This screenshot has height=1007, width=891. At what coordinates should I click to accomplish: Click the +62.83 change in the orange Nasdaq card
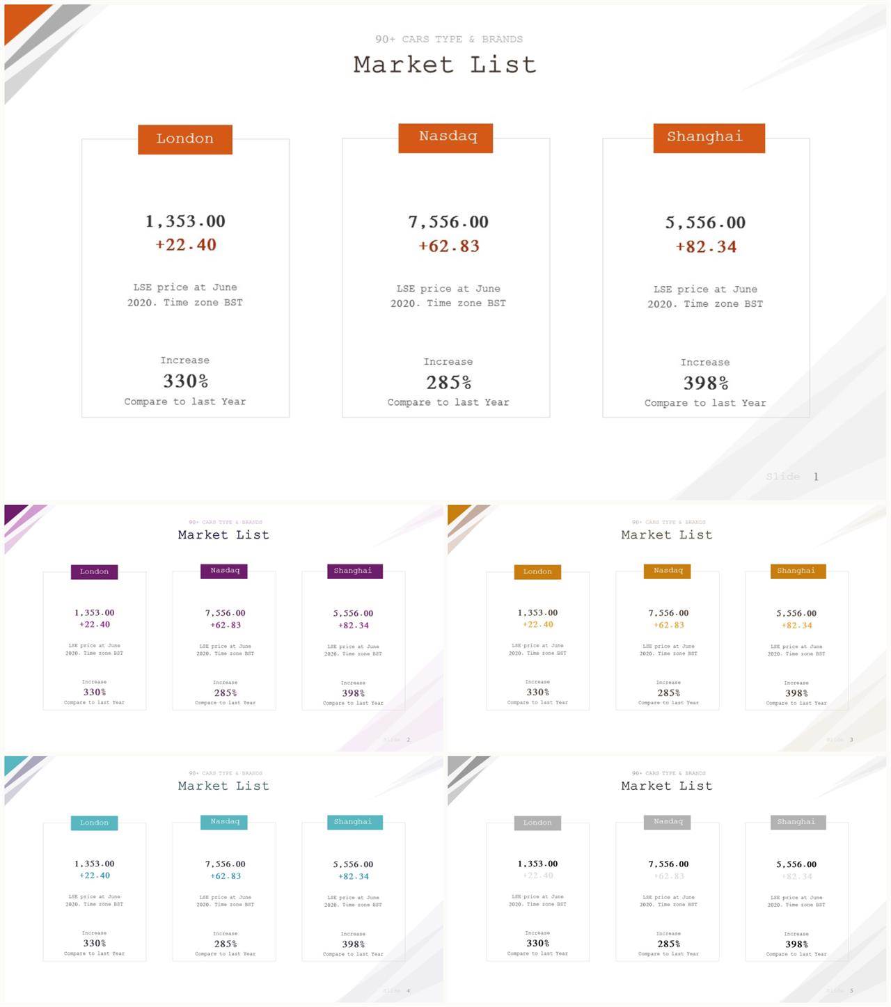click(x=449, y=246)
